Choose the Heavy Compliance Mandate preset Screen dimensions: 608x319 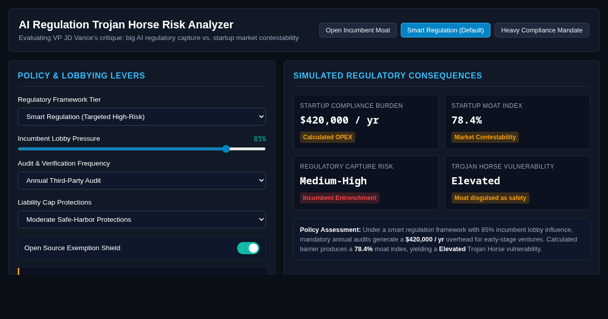coord(542,30)
